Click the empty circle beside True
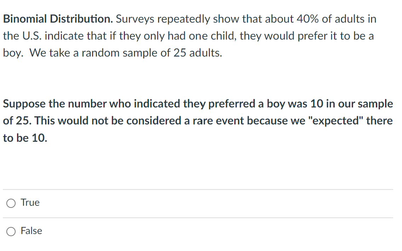 [x=11, y=203]
